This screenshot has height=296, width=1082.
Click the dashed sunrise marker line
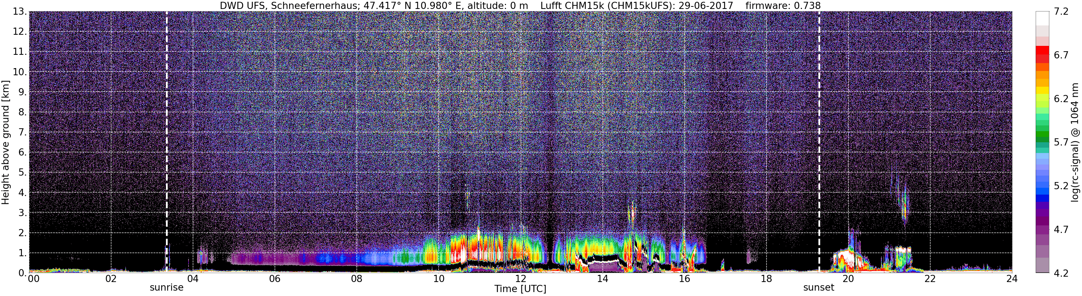[x=167, y=142]
